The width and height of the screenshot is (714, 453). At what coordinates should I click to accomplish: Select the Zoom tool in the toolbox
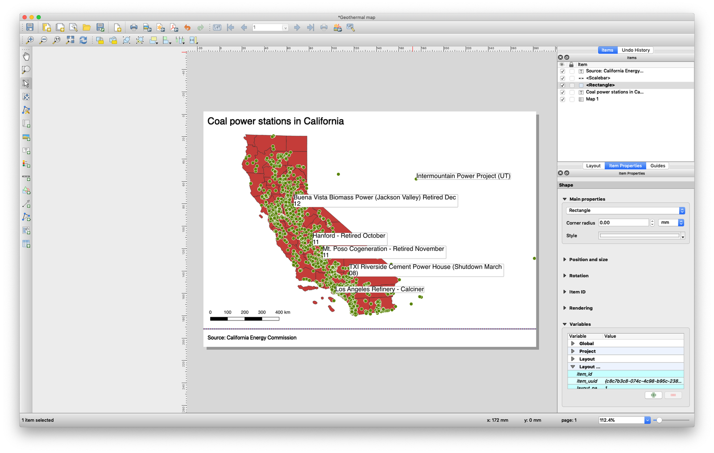click(26, 70)
